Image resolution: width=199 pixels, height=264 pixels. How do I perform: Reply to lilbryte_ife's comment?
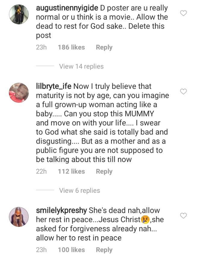tap(104, 171)
